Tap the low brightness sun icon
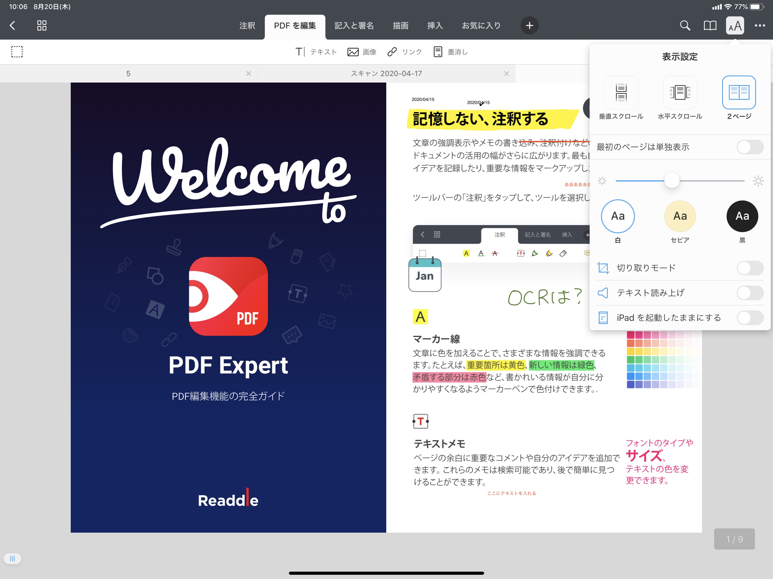 pos(602,181)
